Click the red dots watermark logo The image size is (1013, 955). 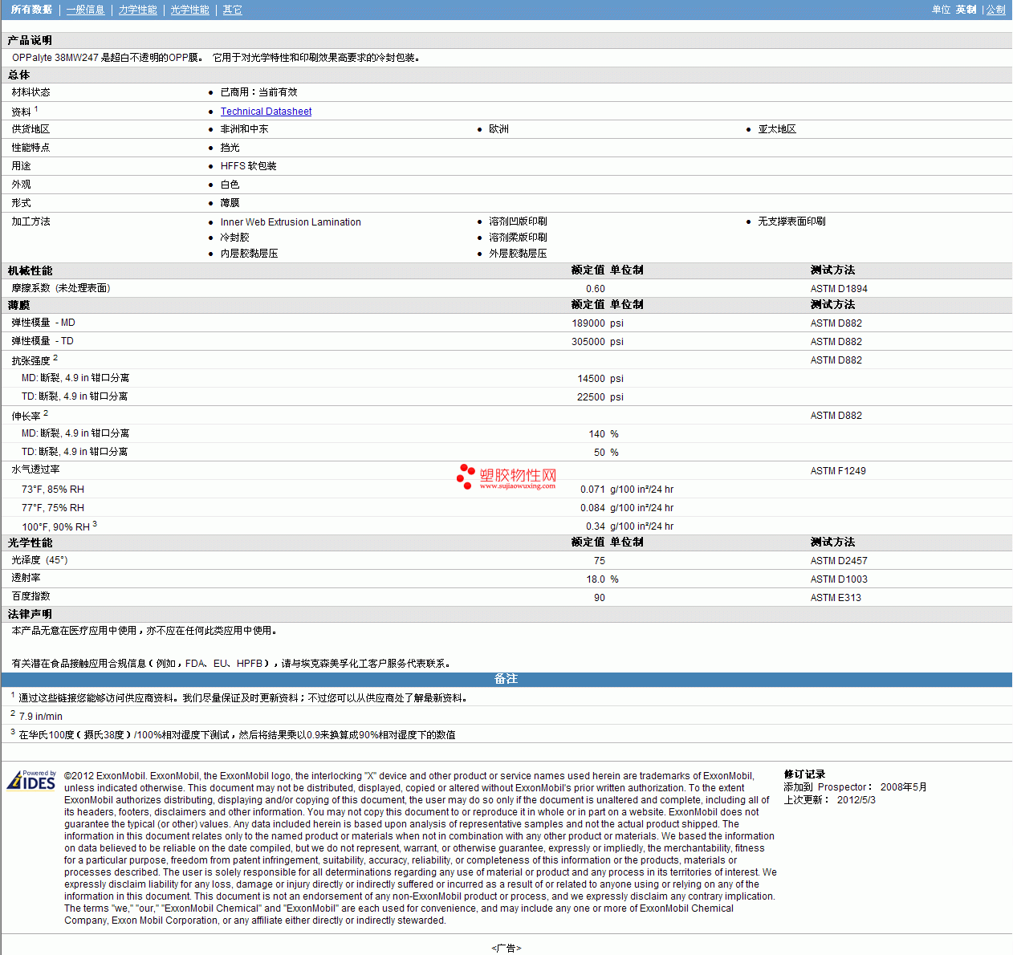coord(465,476)
